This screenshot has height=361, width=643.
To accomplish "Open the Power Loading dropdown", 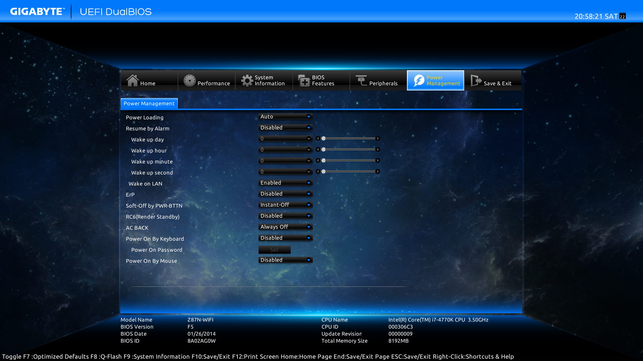I will coord(285,117).
